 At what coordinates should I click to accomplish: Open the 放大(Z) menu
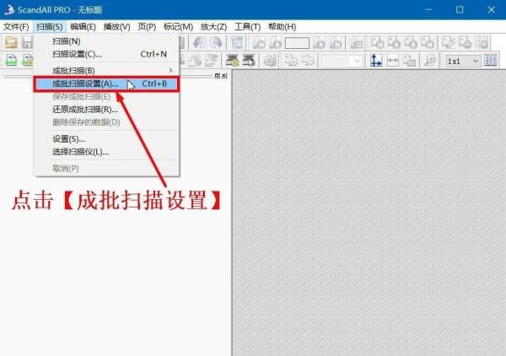(x=213, y=27)
